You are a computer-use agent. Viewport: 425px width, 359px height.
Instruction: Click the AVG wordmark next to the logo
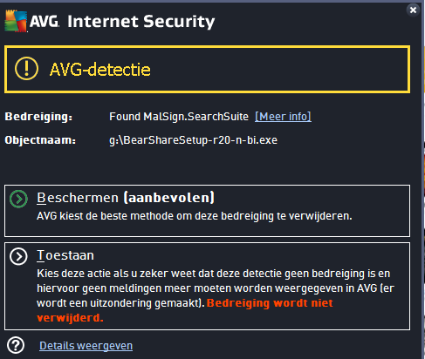coord(45,22)
